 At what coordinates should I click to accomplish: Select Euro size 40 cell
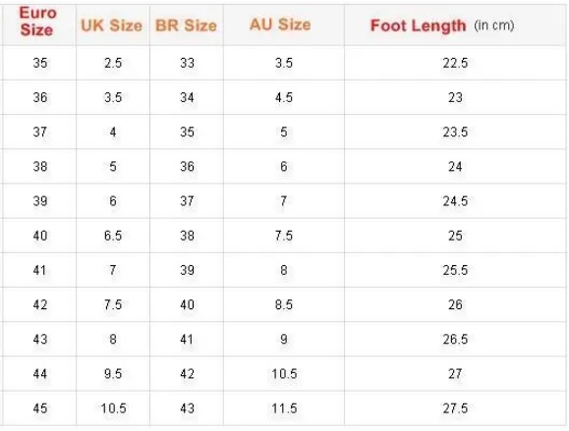(x=40, y=236)
